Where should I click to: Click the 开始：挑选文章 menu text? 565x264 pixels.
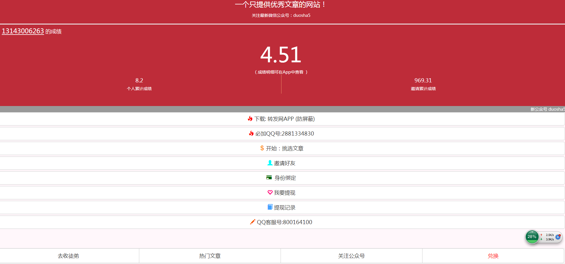[x=284, y=149]
